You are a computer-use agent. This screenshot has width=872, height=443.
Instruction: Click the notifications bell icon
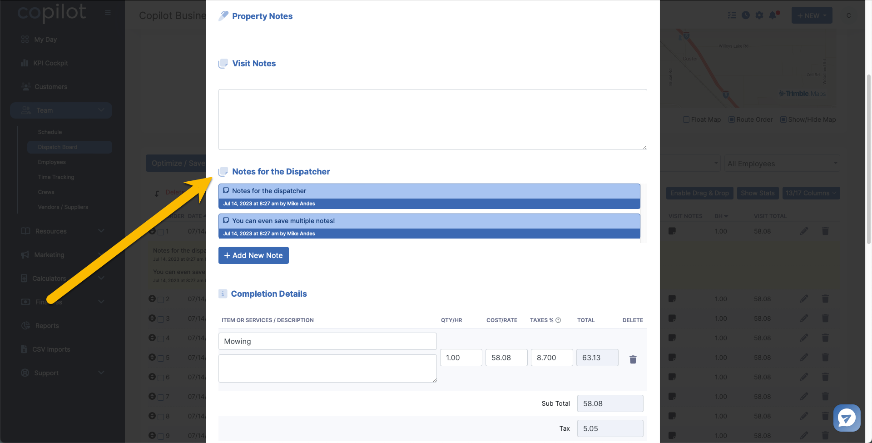coord(773,15)
